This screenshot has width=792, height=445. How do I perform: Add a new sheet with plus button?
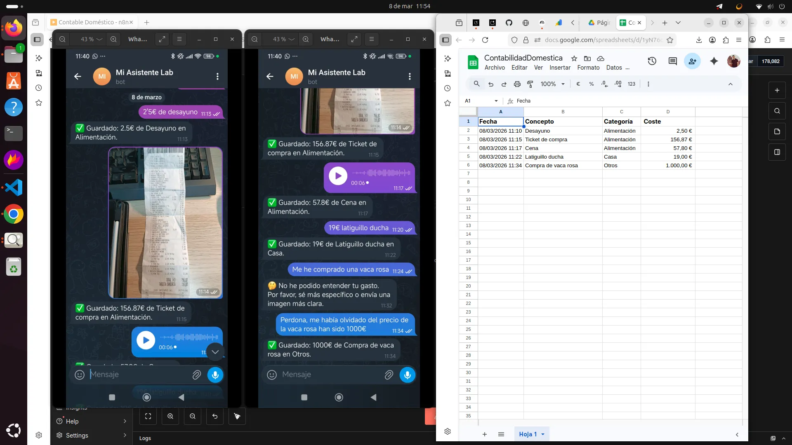[485, 434]
